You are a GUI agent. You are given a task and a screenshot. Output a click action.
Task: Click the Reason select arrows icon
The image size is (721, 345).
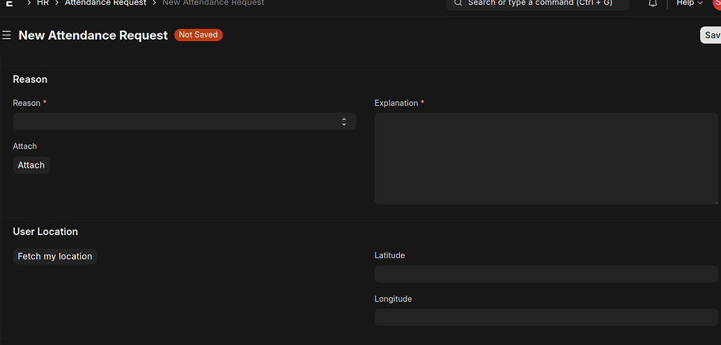point(344,122)
